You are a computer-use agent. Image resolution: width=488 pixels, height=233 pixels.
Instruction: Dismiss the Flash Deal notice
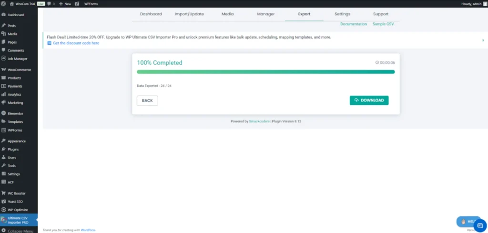[x=483, y=40]
